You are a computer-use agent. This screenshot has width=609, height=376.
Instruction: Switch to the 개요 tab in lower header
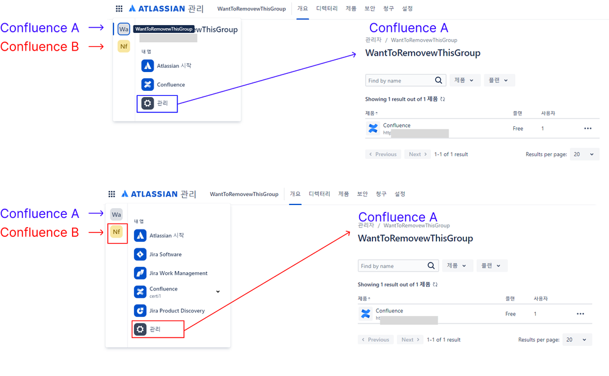point(295,194)
